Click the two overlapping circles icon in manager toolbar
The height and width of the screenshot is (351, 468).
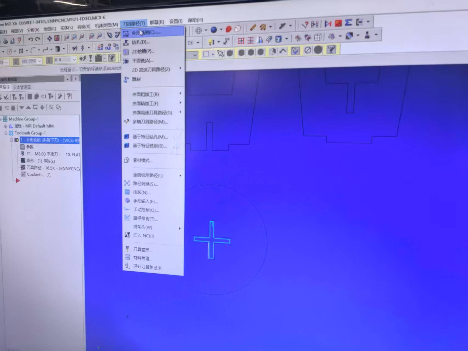point(58,107)
